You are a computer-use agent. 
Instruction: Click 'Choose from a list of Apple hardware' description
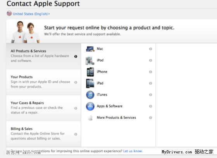tap(40, 58)
